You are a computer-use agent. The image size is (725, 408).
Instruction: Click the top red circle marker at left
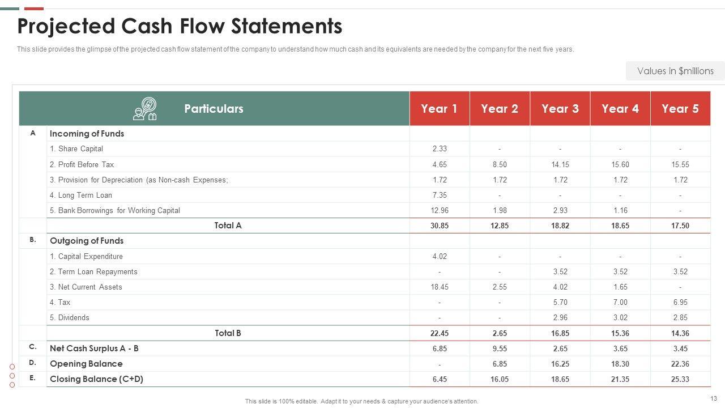coord(12,367)
